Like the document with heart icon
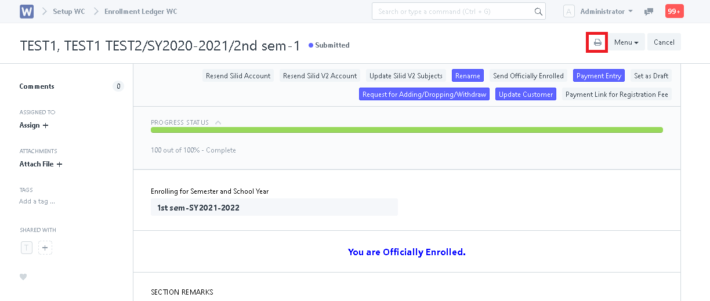Image resolution: width=710 pixels, height=301 pixels. point(23,277)
